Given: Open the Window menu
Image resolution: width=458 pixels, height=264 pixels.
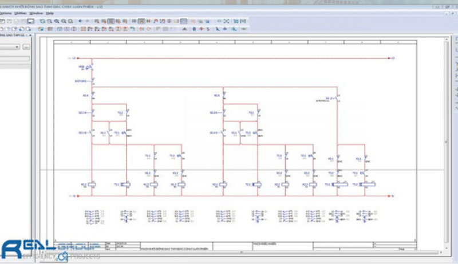Looking at the screenshot, I should tap(36, 13).
